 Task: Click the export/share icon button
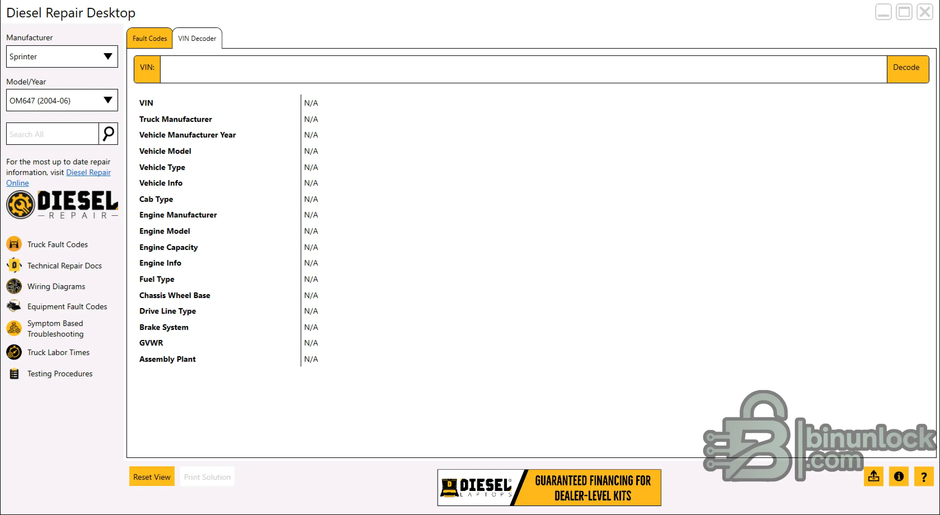tap(874, 476)
